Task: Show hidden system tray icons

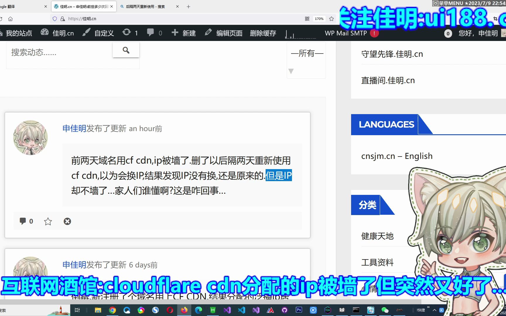Action: (435, 310)
